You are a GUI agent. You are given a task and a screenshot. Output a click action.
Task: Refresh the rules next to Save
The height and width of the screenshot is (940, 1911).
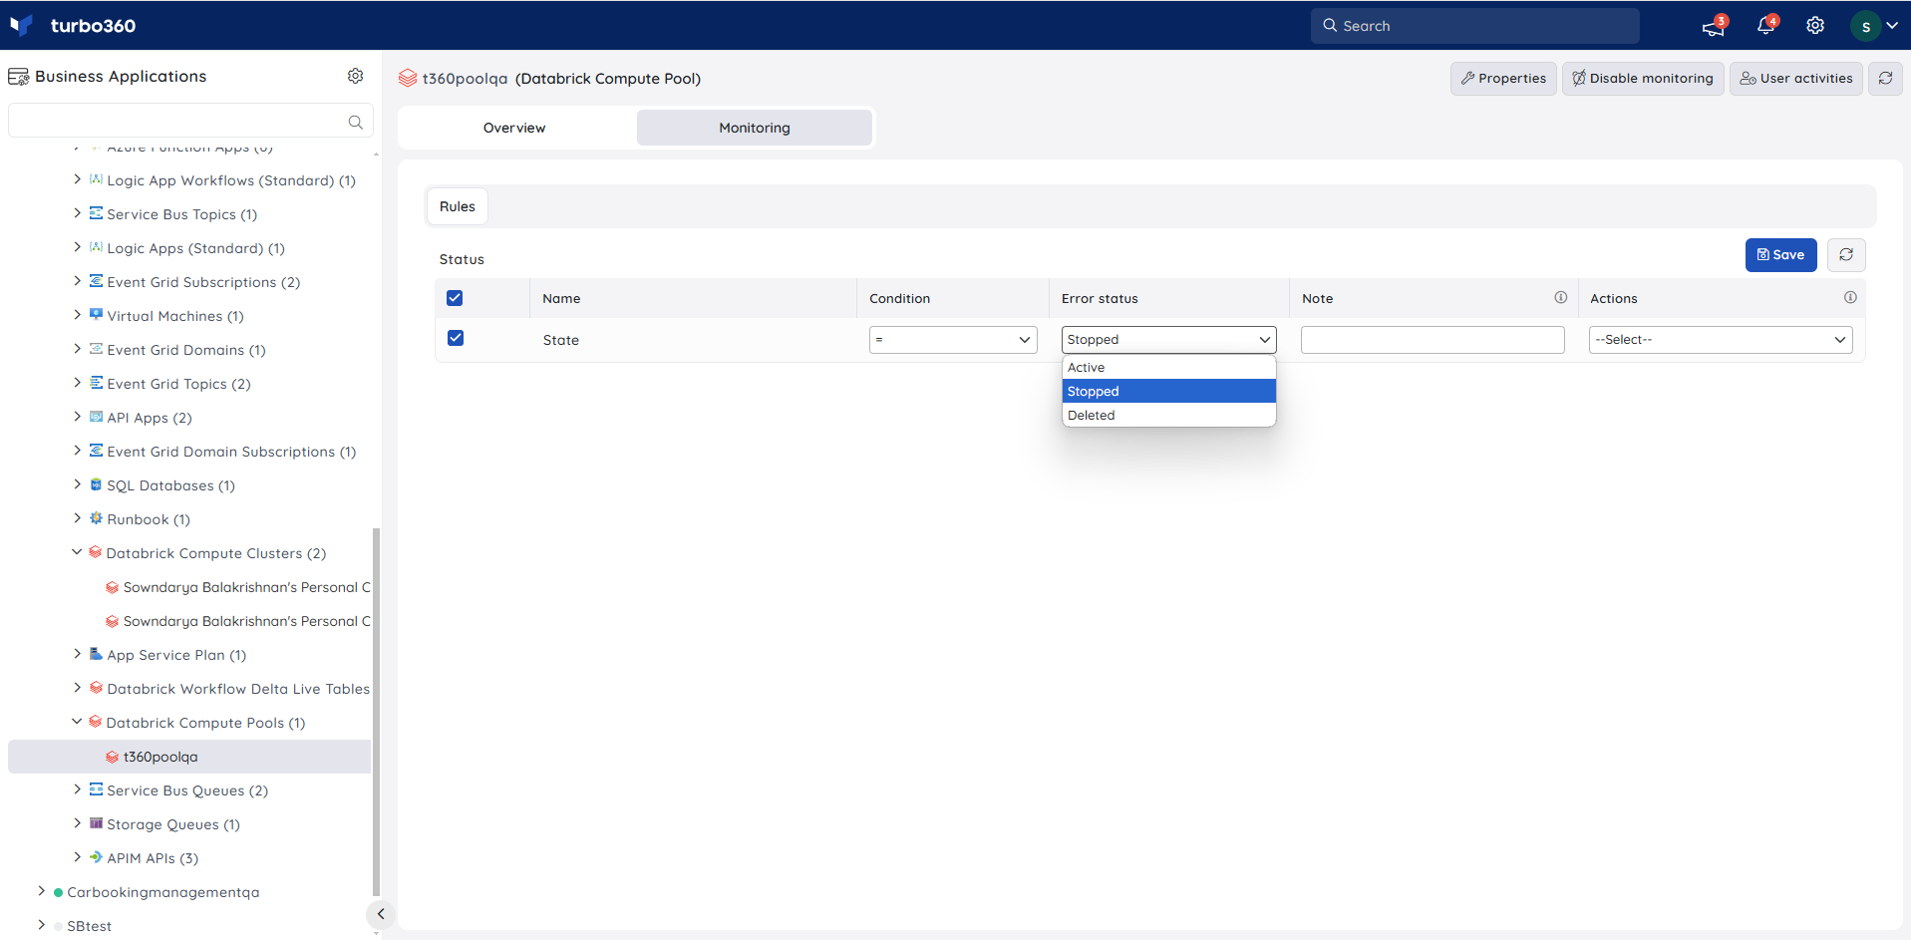[x=1846, y=254]
